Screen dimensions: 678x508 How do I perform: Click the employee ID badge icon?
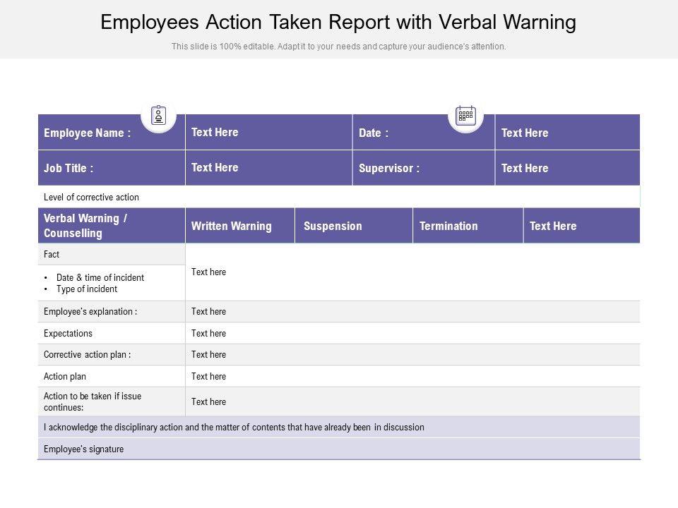[158, 115]
